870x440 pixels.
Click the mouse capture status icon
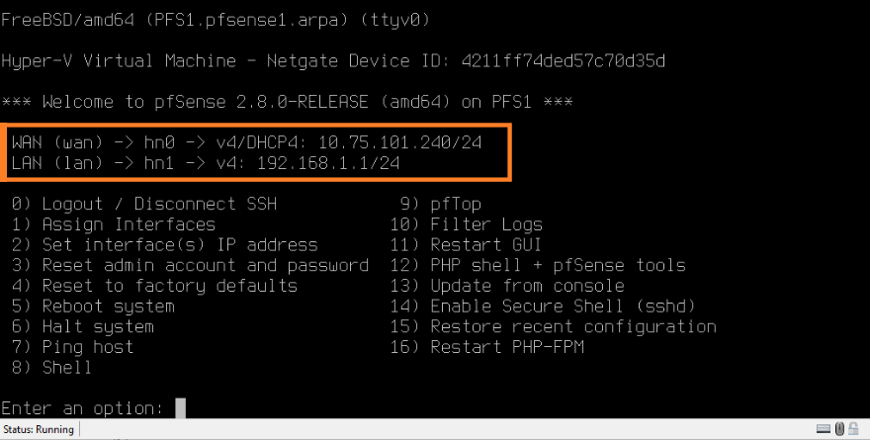tap(839, 429)
